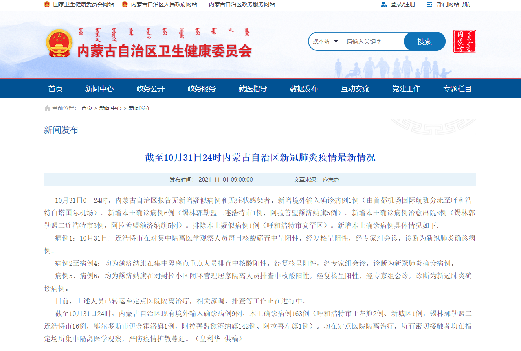
Task: Open the 部门网站导航 expander
Action: (453, 5)
